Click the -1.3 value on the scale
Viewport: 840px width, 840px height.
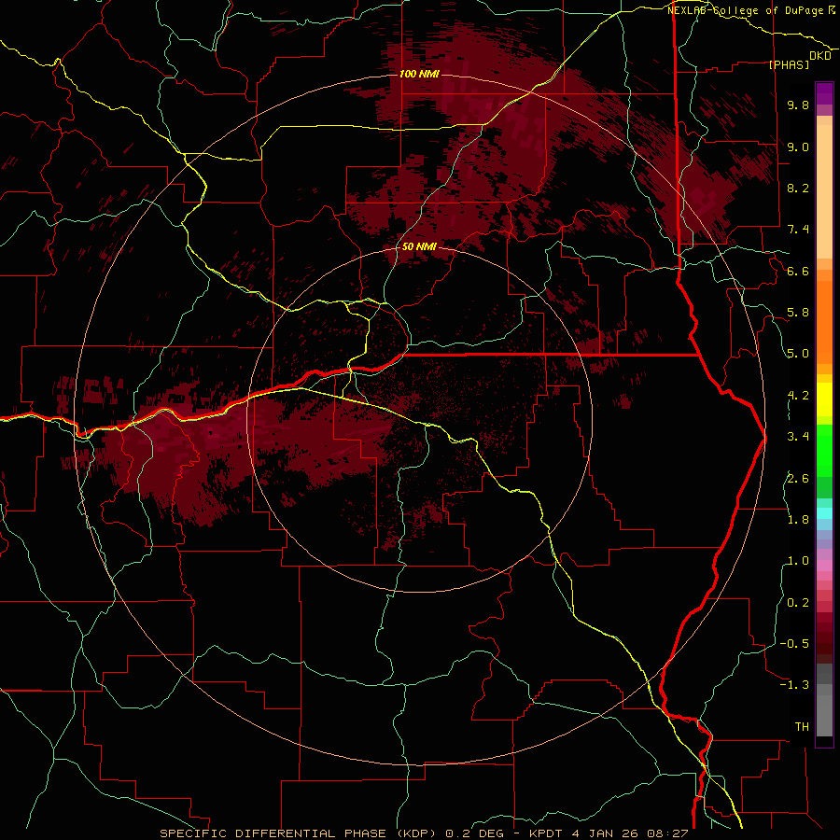click(794, 685)
